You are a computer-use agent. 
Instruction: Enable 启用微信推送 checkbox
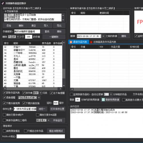[x=4, y=131]
